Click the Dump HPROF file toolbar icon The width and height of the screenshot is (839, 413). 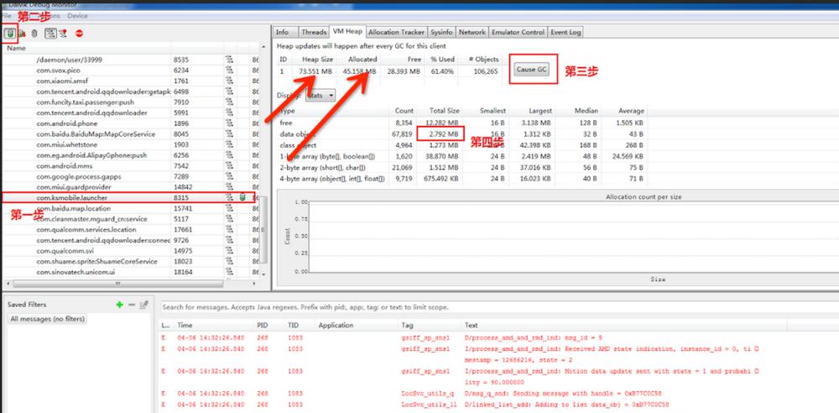coord(23,34)
